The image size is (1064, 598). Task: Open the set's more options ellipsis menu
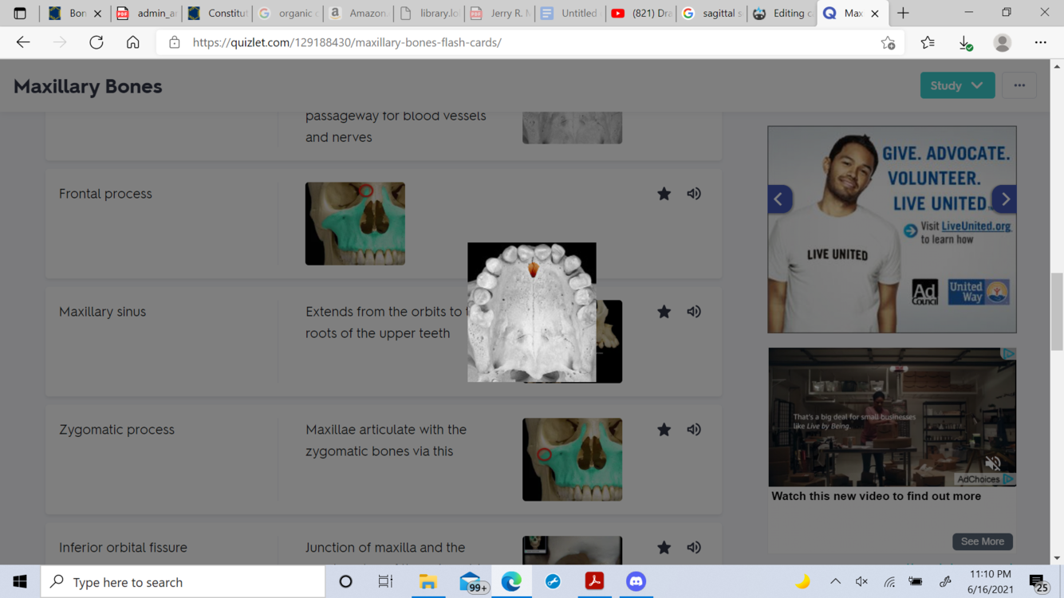coord(1019,85)
